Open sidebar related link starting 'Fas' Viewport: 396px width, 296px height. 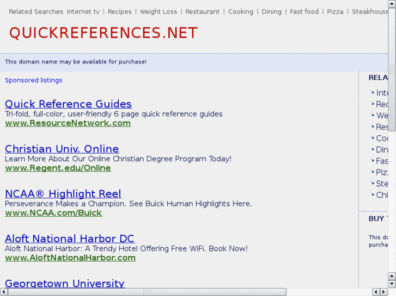pos(382,161)
